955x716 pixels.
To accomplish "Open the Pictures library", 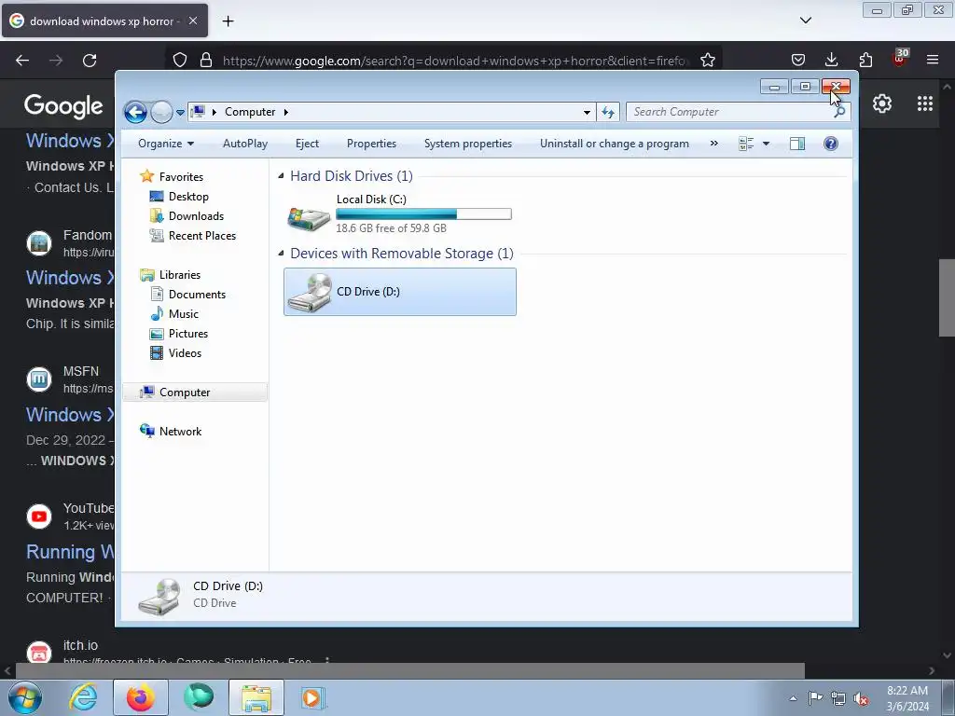I will (x=188, y=334).
